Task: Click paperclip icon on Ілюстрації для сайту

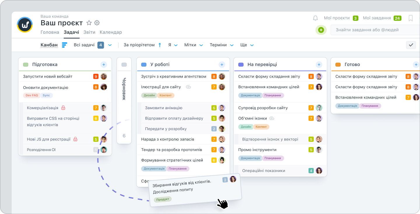Action: pyautogui.click(x=188, y=87)
